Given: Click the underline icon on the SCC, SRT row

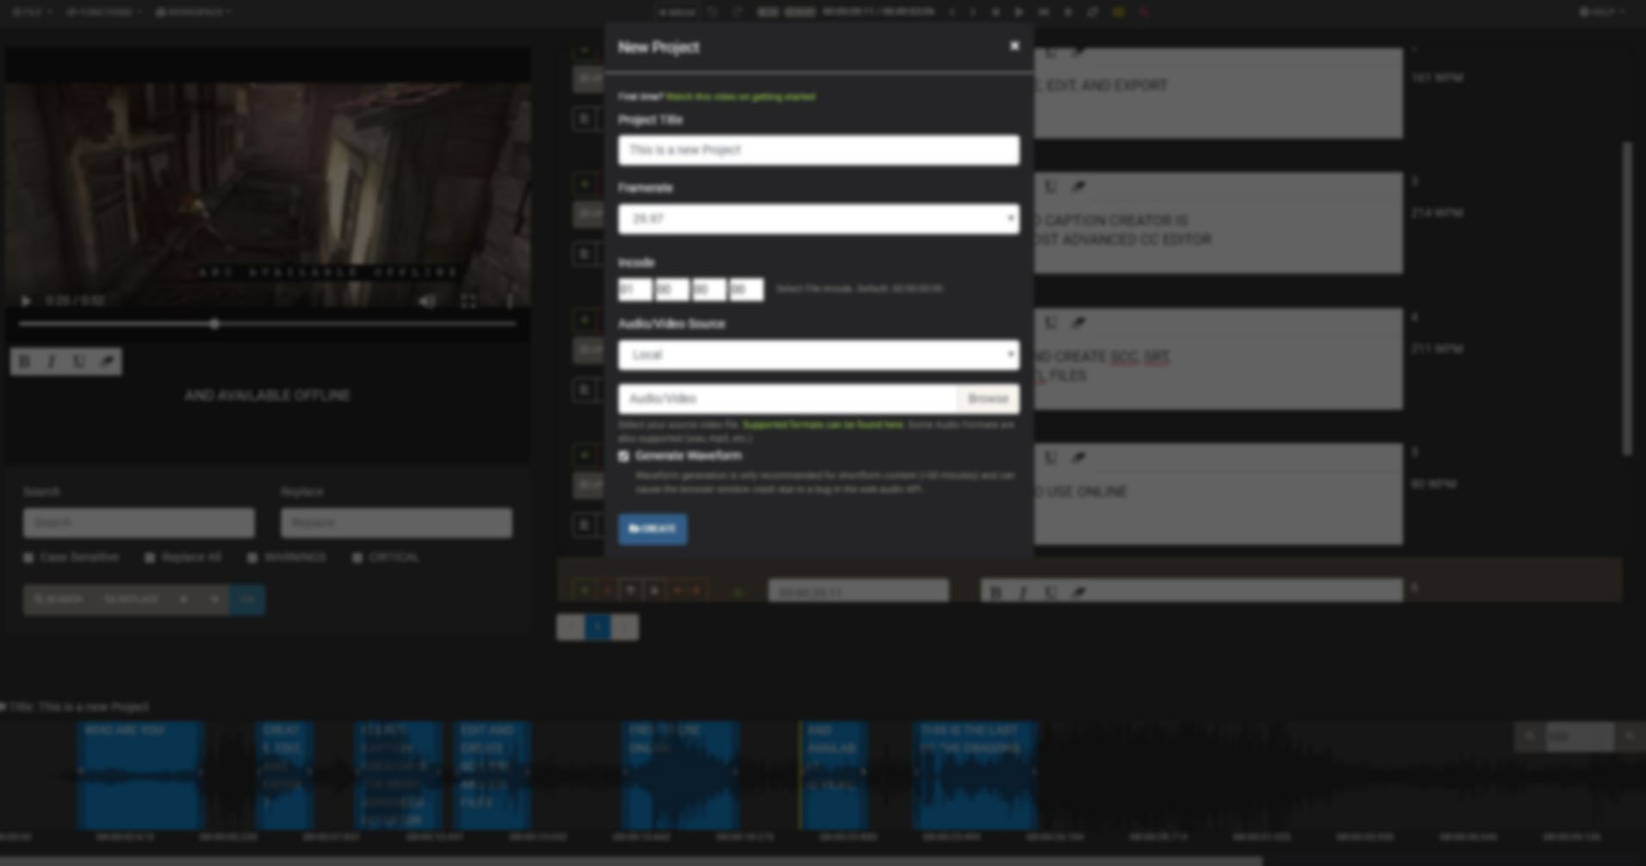Looking at the screenshot, I should [x=1050, y=323].
